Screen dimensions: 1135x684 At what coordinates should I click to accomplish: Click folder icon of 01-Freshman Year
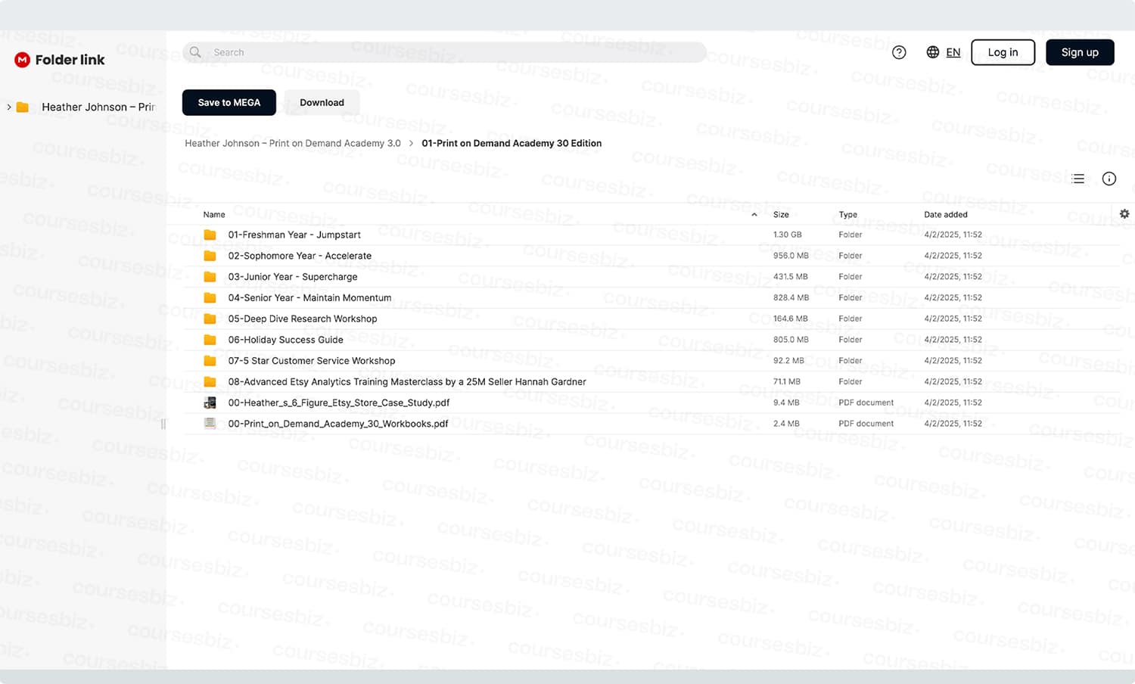point(210,235)
